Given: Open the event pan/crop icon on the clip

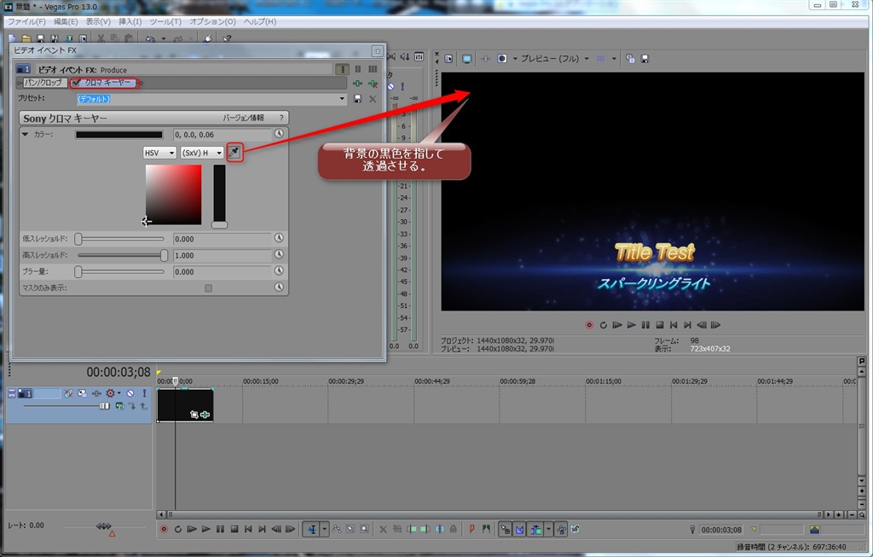Looking at the screenshot, I should (x=194, y=415).
